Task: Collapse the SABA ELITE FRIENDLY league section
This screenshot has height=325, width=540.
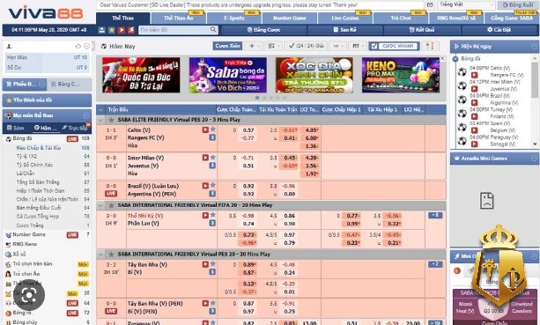Action: coord(101,120)
